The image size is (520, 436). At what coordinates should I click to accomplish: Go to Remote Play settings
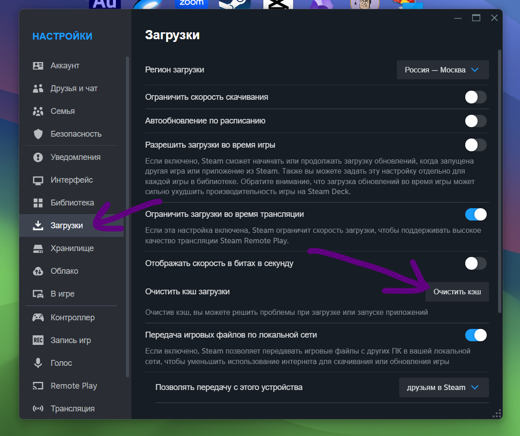pyautogui.click(x=71, y=386)
